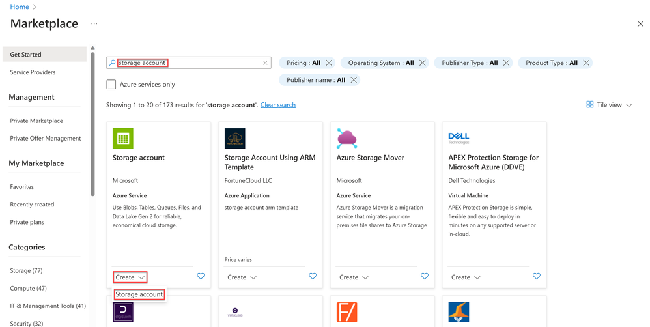Click the sidebar vertical scrollbar
Viewport: 650px width, 327px height.
point(92,124)
